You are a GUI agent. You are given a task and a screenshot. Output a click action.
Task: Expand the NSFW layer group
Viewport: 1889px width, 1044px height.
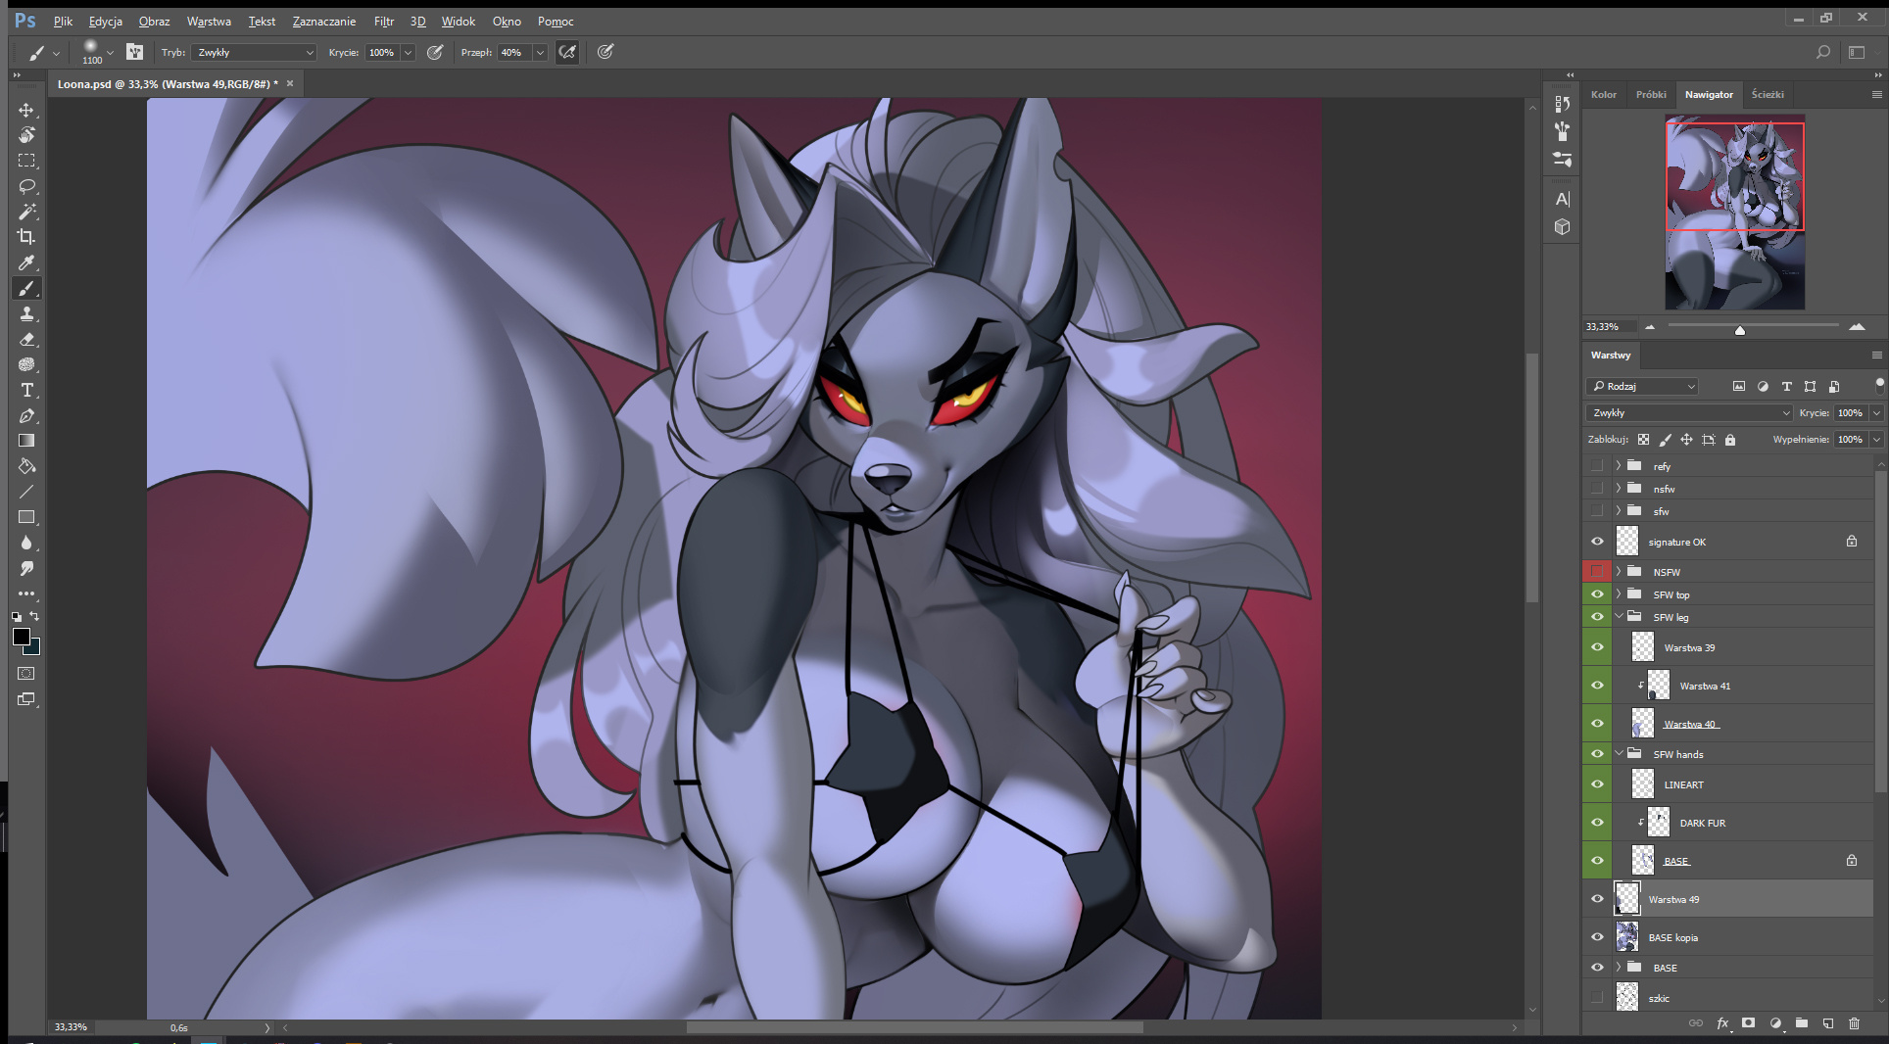(x=1619, y=572)
